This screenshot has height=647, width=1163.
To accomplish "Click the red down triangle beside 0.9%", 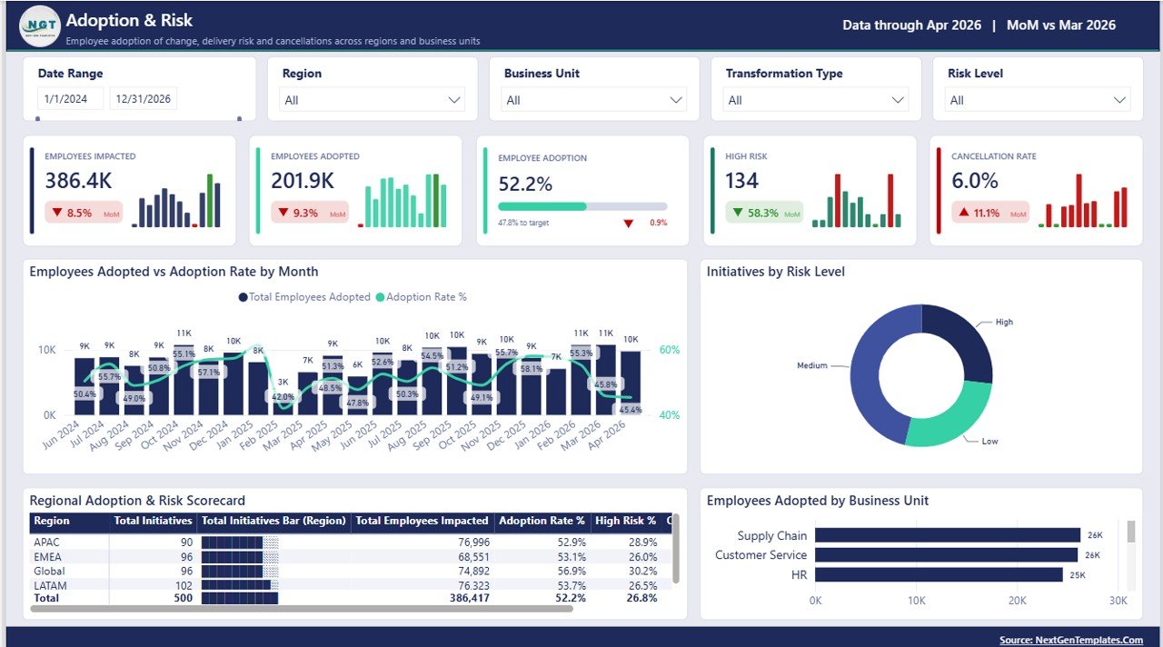I will (628, 223).
